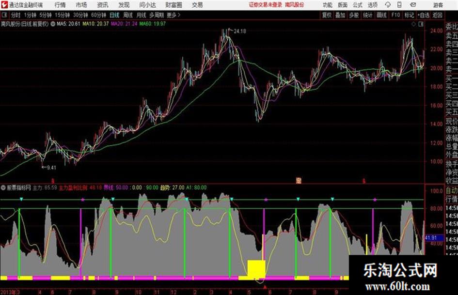The width and height of the screenshot is (458, 295).
Task: Open the main chart indicator dropdown arrow
Action: click(x=53, y=24)
